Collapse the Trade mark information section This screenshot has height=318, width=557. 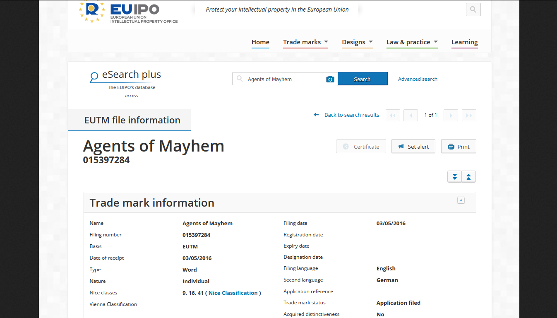pos(461,200)
